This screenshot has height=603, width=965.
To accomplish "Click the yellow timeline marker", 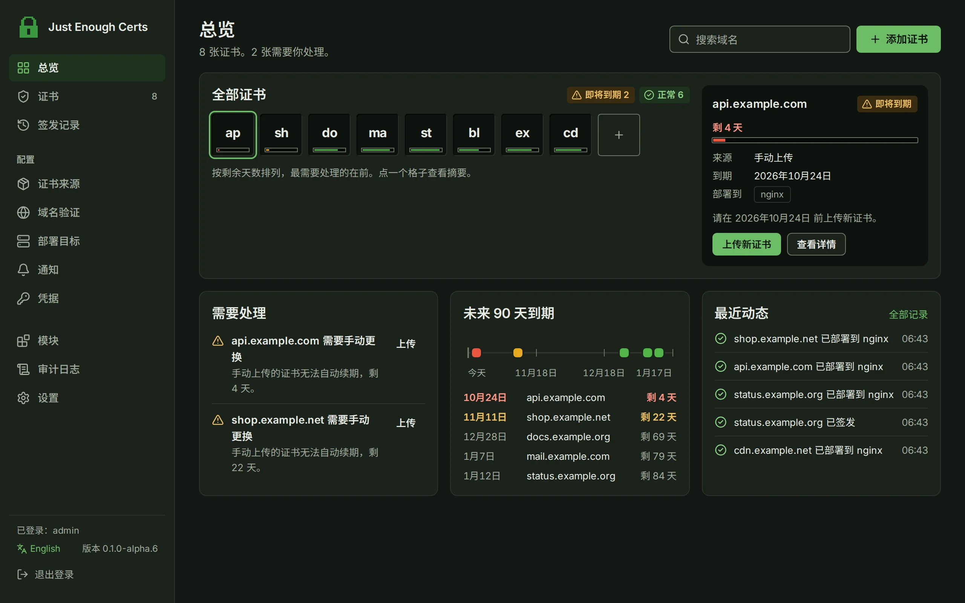I will (x=518, y=352).
